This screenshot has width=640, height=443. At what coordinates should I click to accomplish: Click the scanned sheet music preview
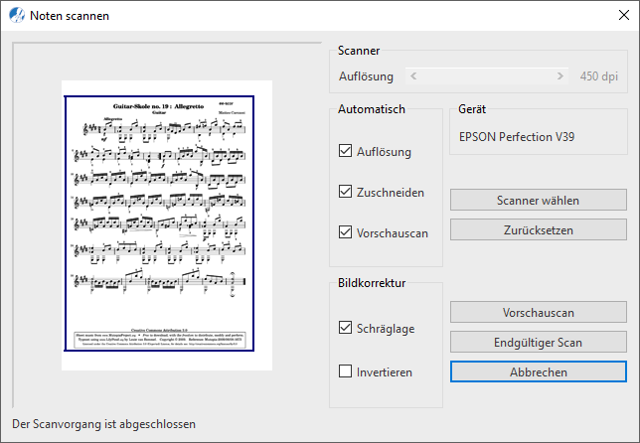click(167, 224)
